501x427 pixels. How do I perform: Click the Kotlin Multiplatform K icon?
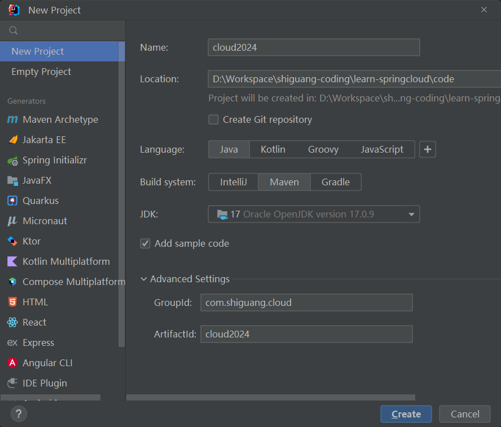(12, 261)
